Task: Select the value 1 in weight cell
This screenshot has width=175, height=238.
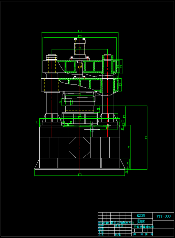Action: click(x=145, y=230)
